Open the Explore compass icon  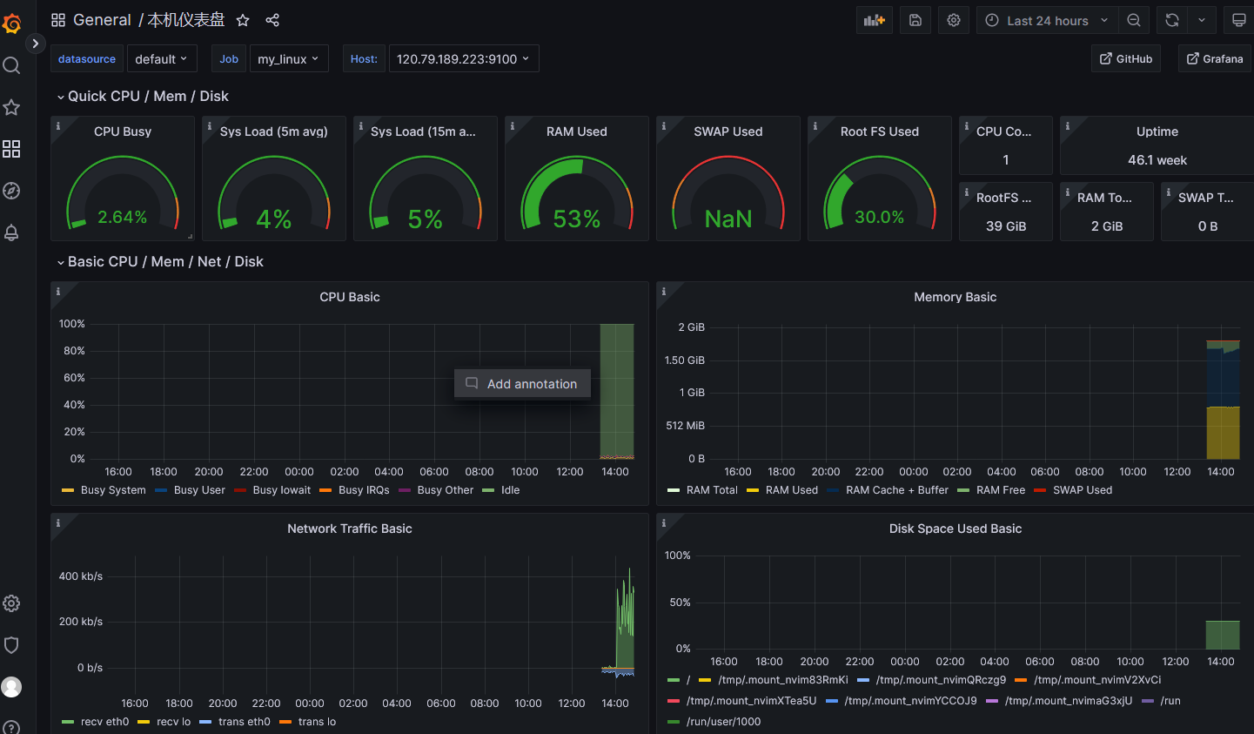(11, 191)
